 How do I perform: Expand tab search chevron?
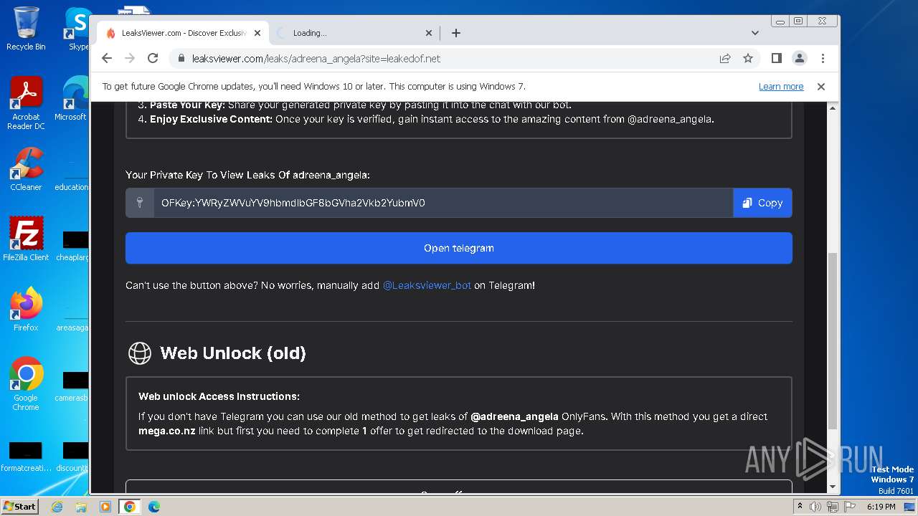pos(754,33)
